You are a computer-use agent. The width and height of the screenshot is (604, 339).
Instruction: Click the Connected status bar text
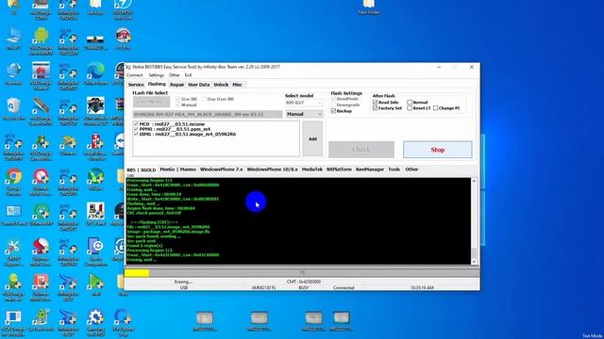pos(344,287)
